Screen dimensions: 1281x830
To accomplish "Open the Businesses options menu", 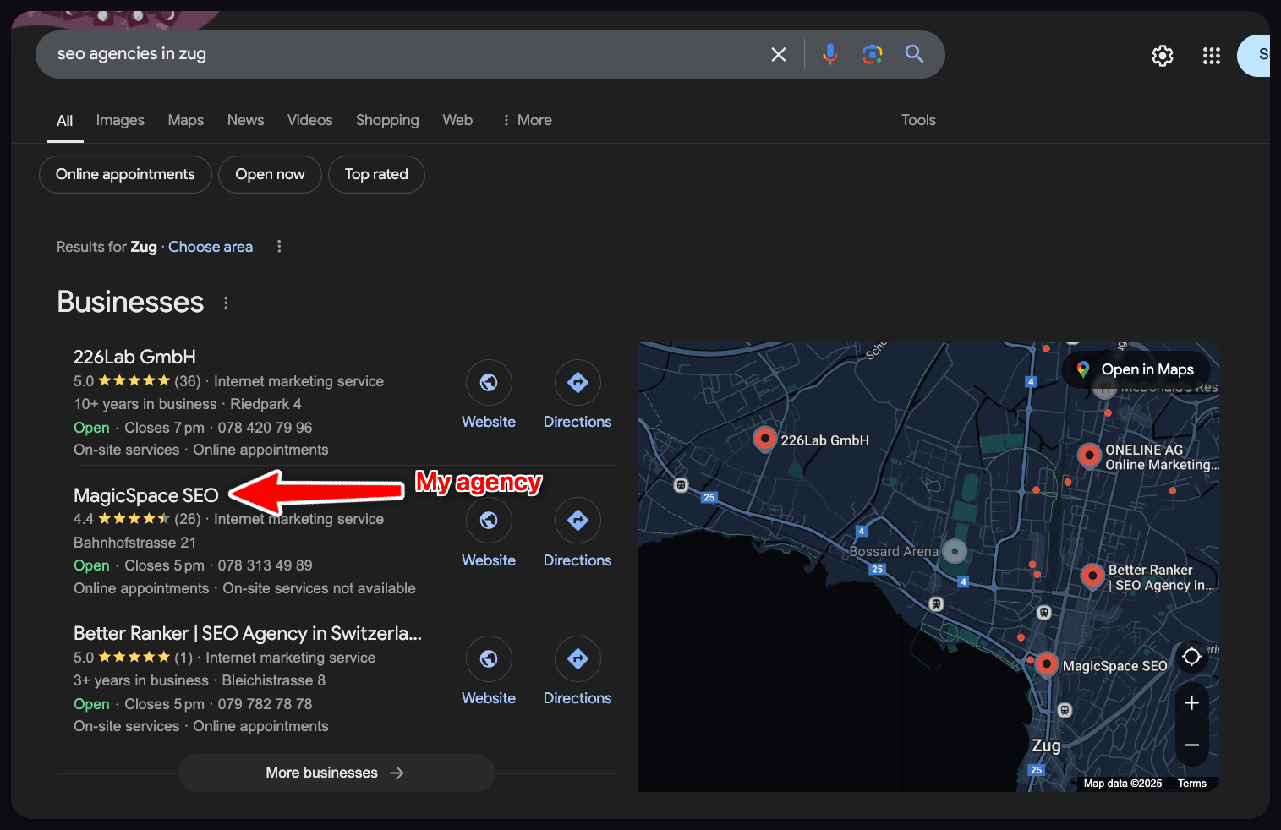I will 226,302.
